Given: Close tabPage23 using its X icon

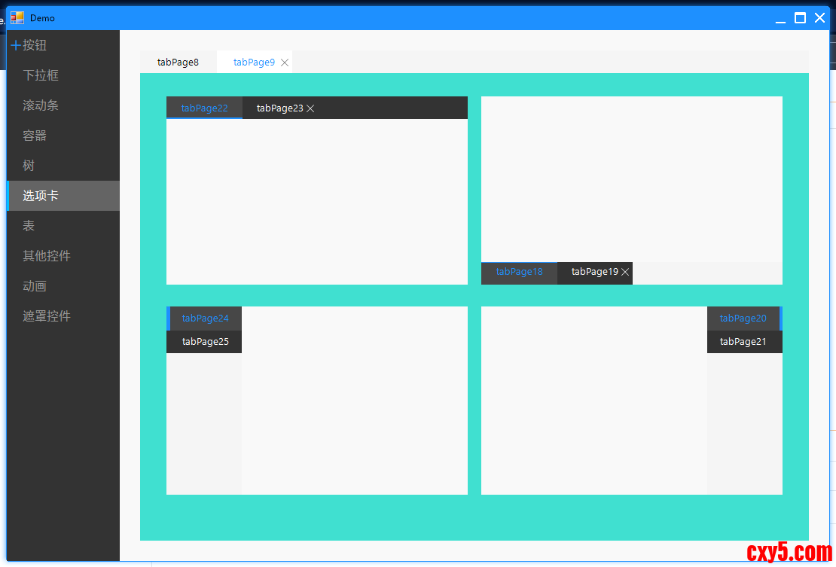Looking at the screenshot, I should pyautogui.click(x=310, y=108).
